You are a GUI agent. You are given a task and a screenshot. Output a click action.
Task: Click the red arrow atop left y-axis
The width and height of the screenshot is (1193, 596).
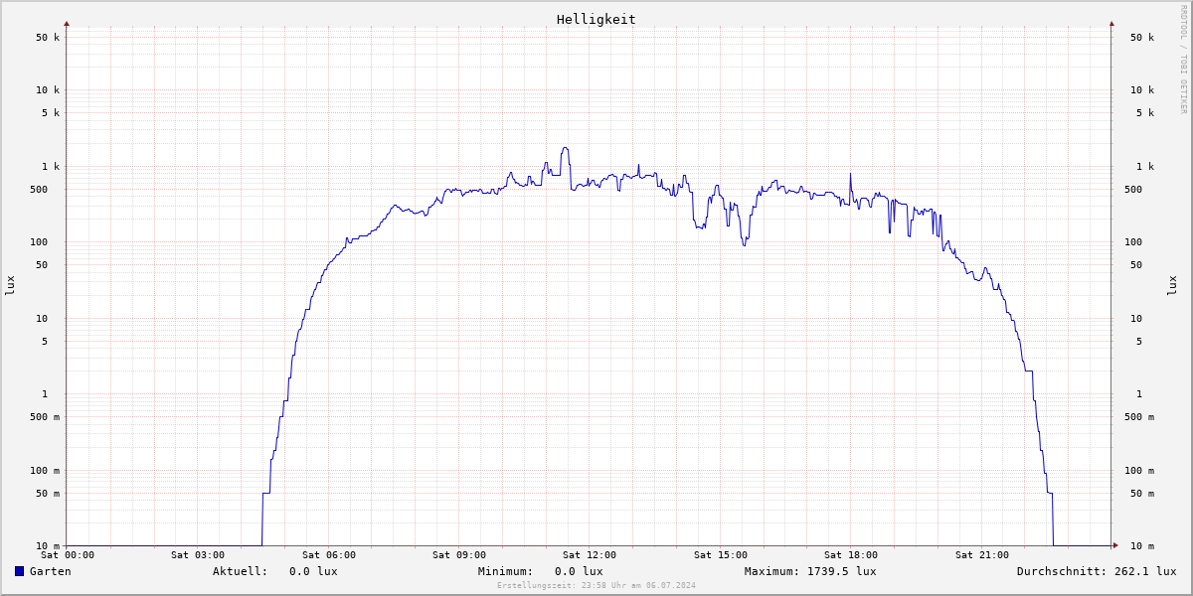pos(67,23)
